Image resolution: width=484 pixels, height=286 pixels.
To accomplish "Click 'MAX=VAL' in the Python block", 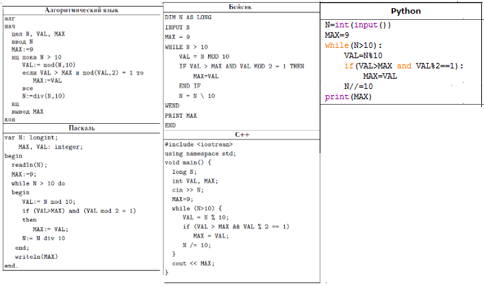I will [380, 76].
